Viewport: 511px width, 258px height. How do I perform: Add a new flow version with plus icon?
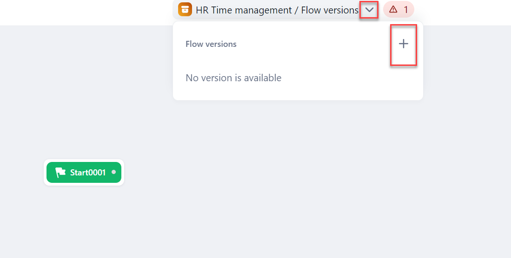pyautogui.click(x=403, y=44)
